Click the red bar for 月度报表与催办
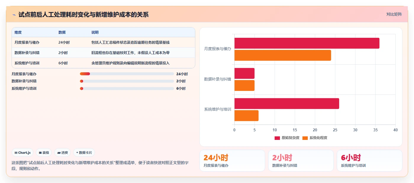This screenshot has height=183, width=414. click(x=307, y=43)
